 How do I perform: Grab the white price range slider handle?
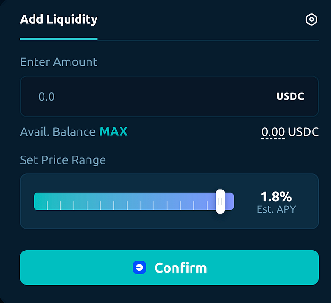point(220,201)
